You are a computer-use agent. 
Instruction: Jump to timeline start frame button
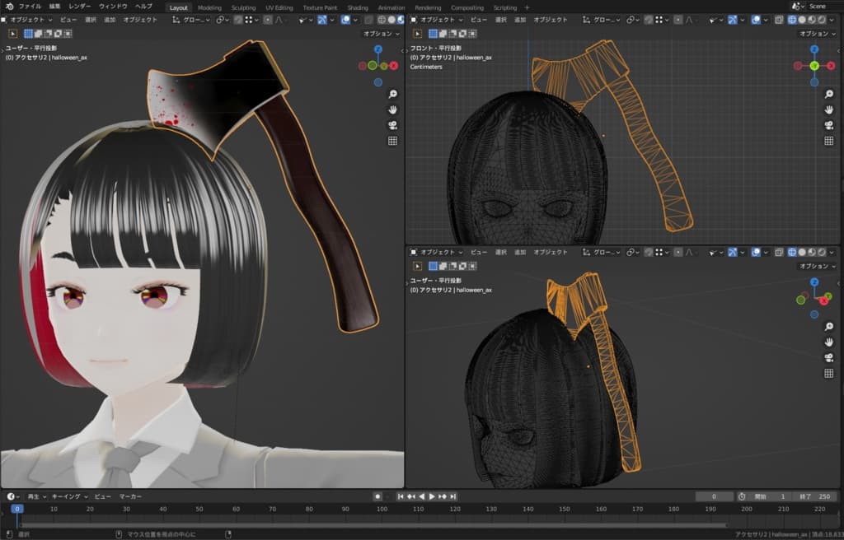(401, 496)
